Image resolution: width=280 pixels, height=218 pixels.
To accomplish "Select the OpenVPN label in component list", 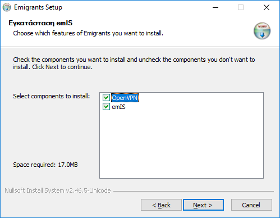I will pyautogui.click(x=125, y=98).
